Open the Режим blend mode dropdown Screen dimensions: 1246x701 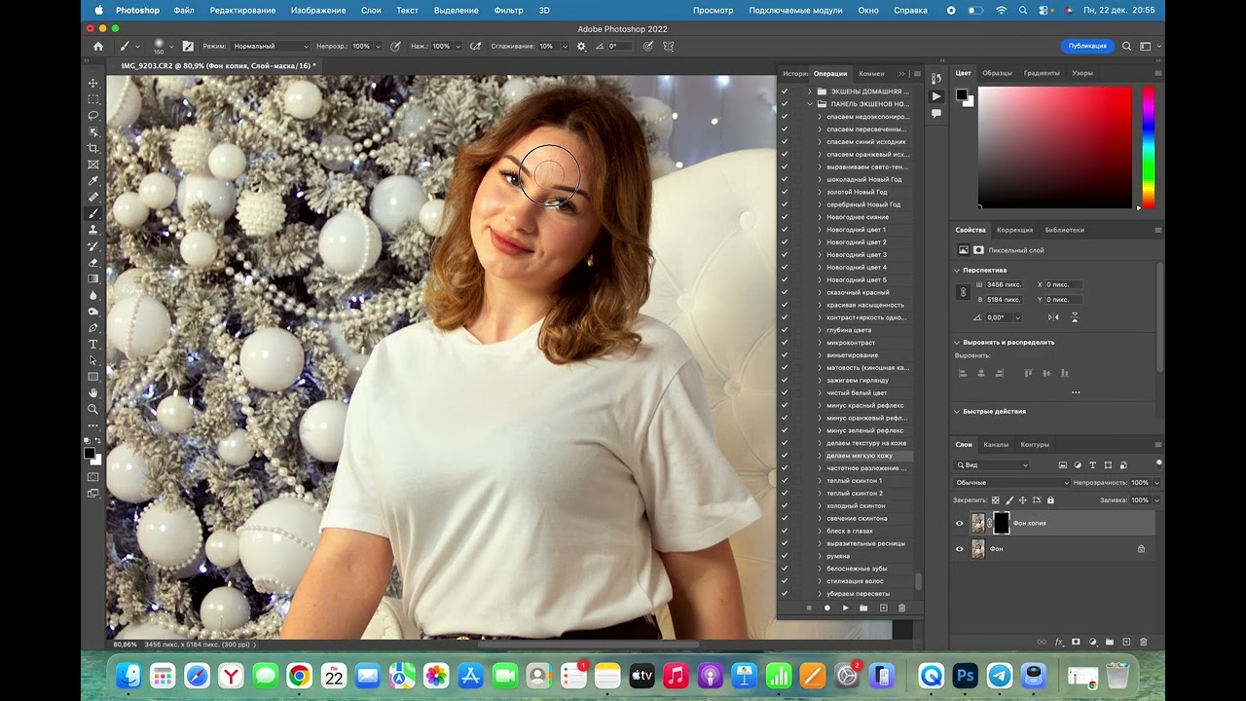click(271, 46)
